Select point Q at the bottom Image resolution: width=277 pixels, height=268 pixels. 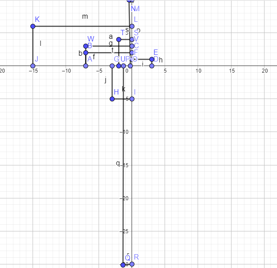point(123,265)
